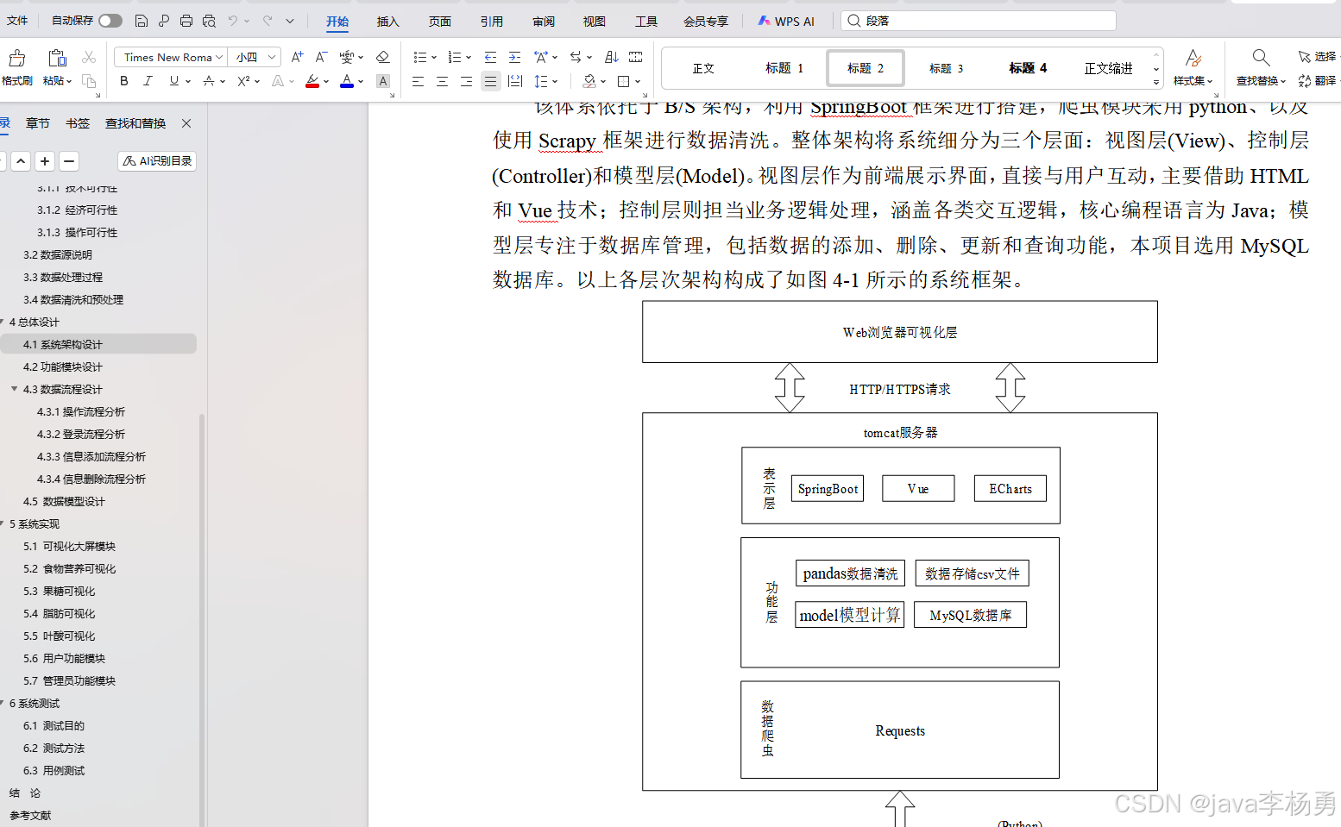Click the borders icon
Viewport: 1341px width, 827px height.
coord(624,81)
